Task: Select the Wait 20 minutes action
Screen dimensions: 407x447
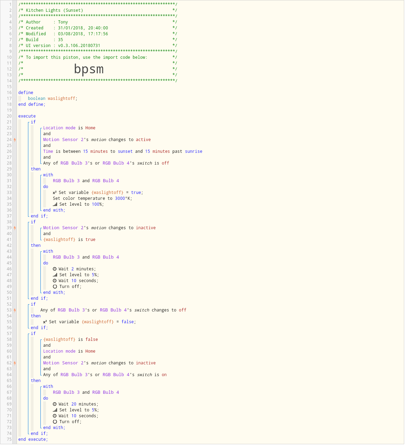Action: [76, 404]
